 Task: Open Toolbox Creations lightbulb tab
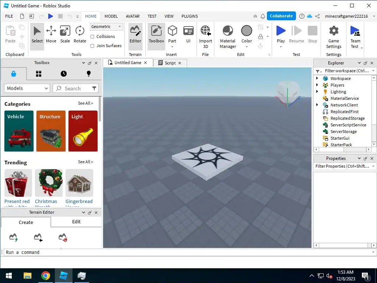89,74
